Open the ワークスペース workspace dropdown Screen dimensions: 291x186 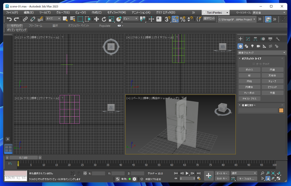tap(269, 13)
